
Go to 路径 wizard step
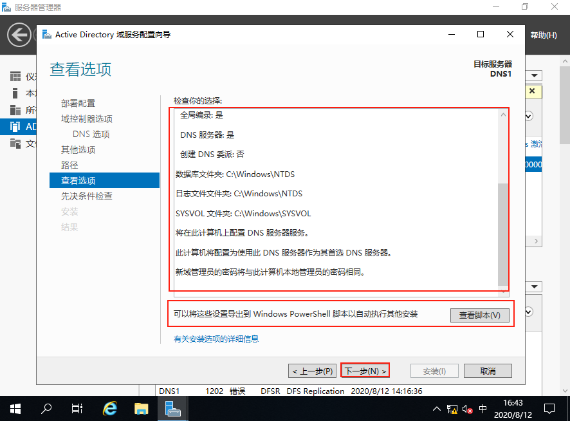[69, 165]
